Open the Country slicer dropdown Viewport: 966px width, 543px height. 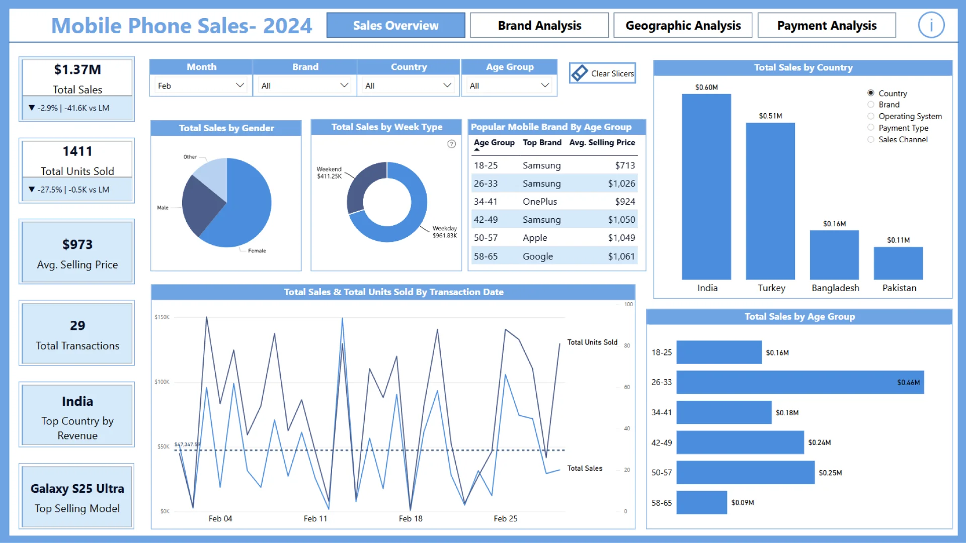click(447, 85)
